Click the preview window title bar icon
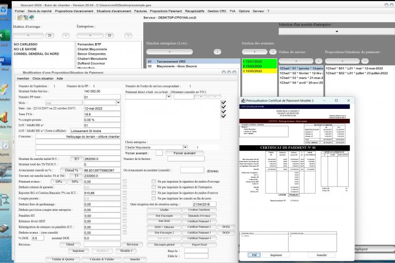The height and width of the screenshot is (263, 395). 243,100
